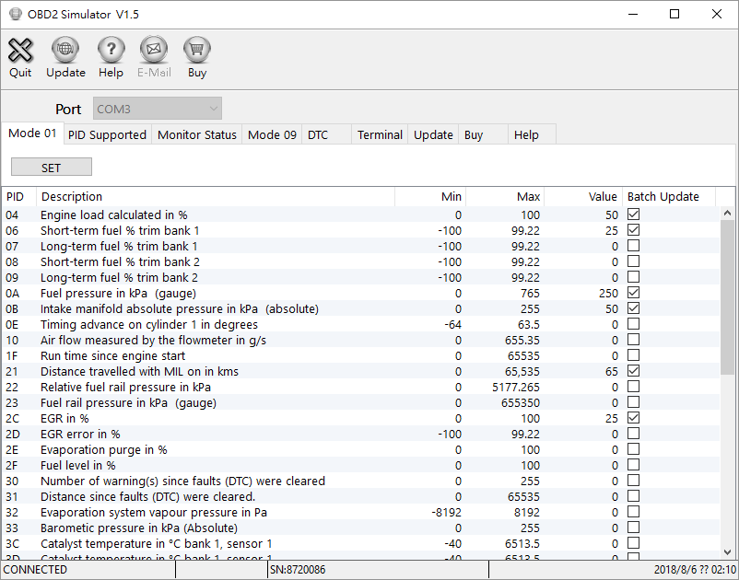Check Batch Update for Air flow measured by flowmeter
This screenshot has width=739, height=580.
click(633, 340)
